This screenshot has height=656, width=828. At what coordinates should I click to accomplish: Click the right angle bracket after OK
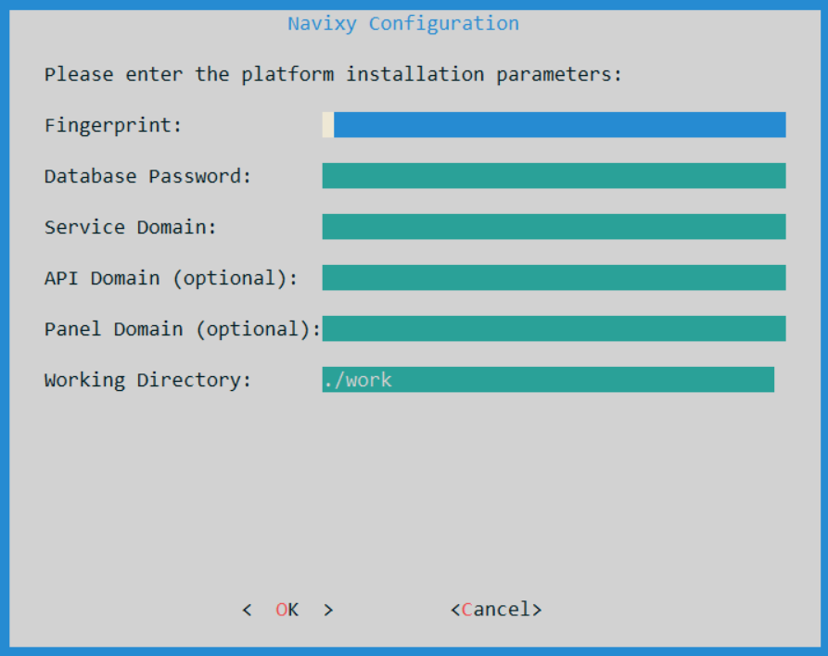pyautogui.click(x=328, y=610)
